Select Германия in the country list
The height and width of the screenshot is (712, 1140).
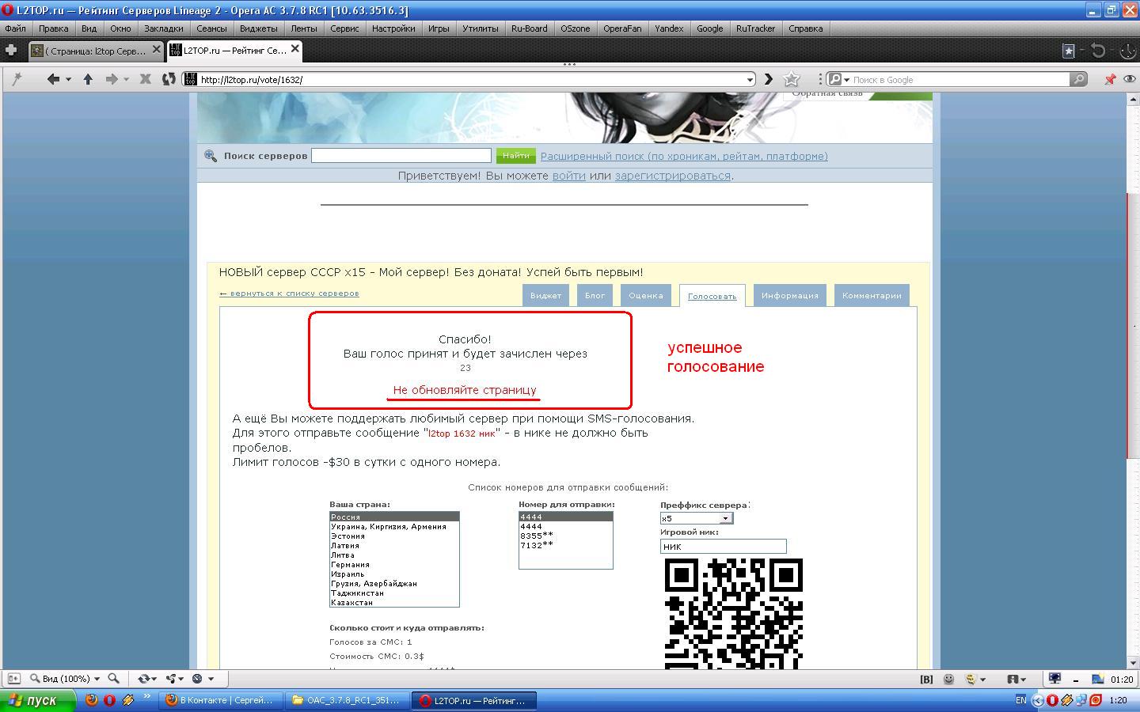351,565
